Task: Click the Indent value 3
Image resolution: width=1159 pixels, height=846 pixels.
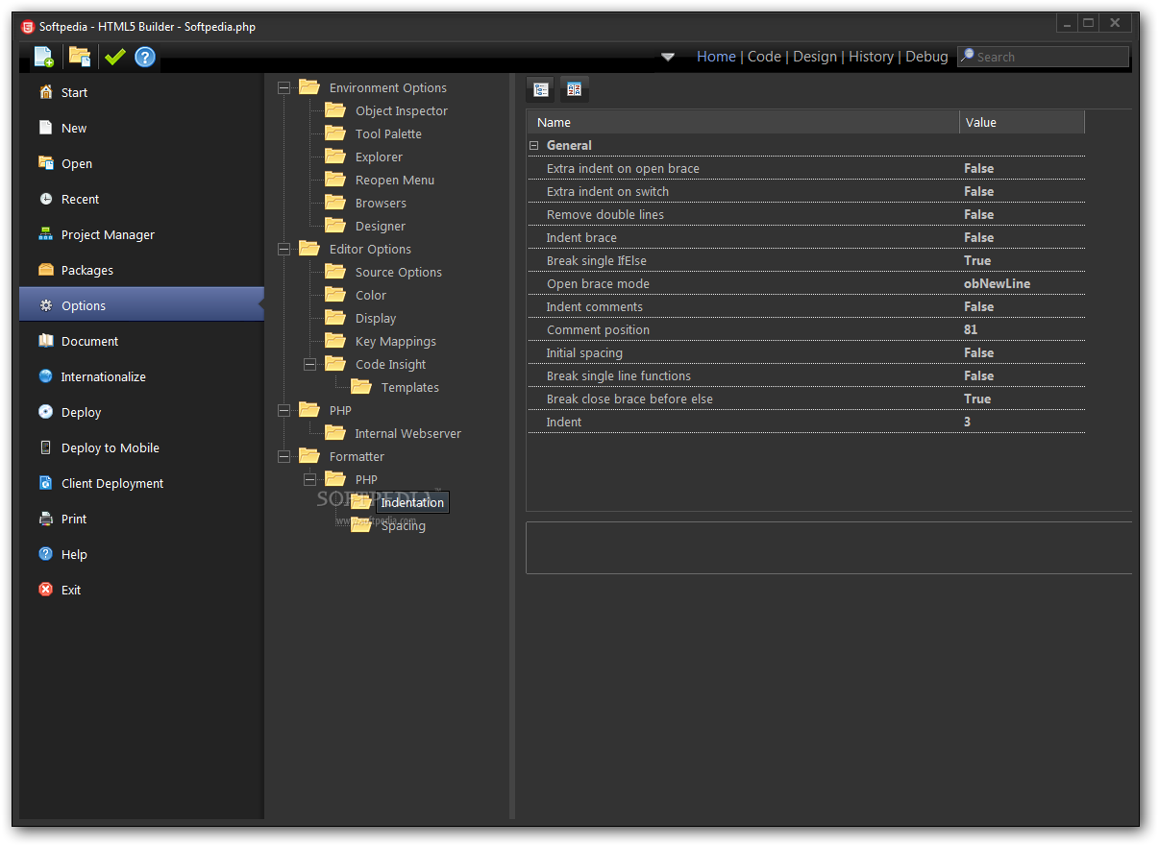Action: click(x=968, y=422)
